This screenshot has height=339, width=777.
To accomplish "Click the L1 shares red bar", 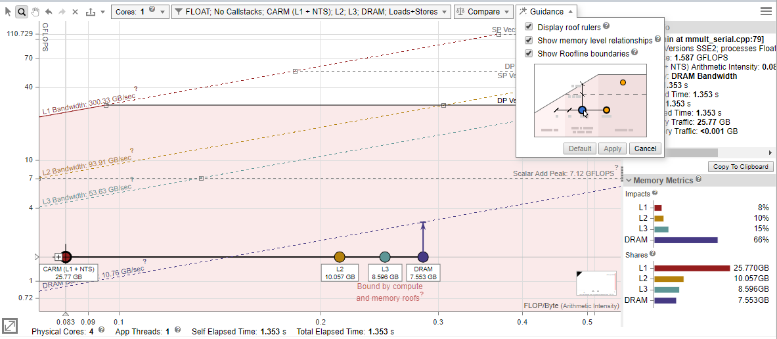I will click(x=692, y=268).
